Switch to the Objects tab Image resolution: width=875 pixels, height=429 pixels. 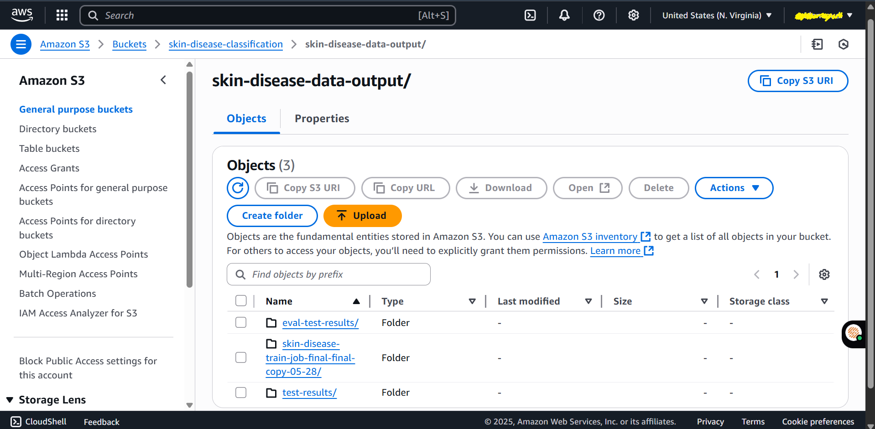246,119
